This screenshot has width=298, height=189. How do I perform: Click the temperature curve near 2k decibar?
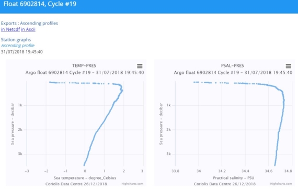[98, 130]
